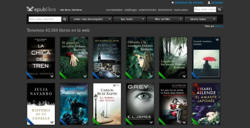Image resolution: width=250 pixels, height=128 pixels.
Task: Open the Patria book cover by Aramburu
Action: coord(206,58)
